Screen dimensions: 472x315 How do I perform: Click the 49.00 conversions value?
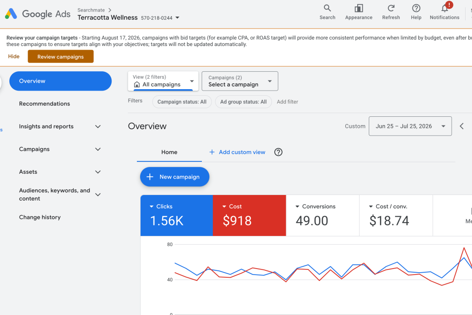[x=312, y=221]
